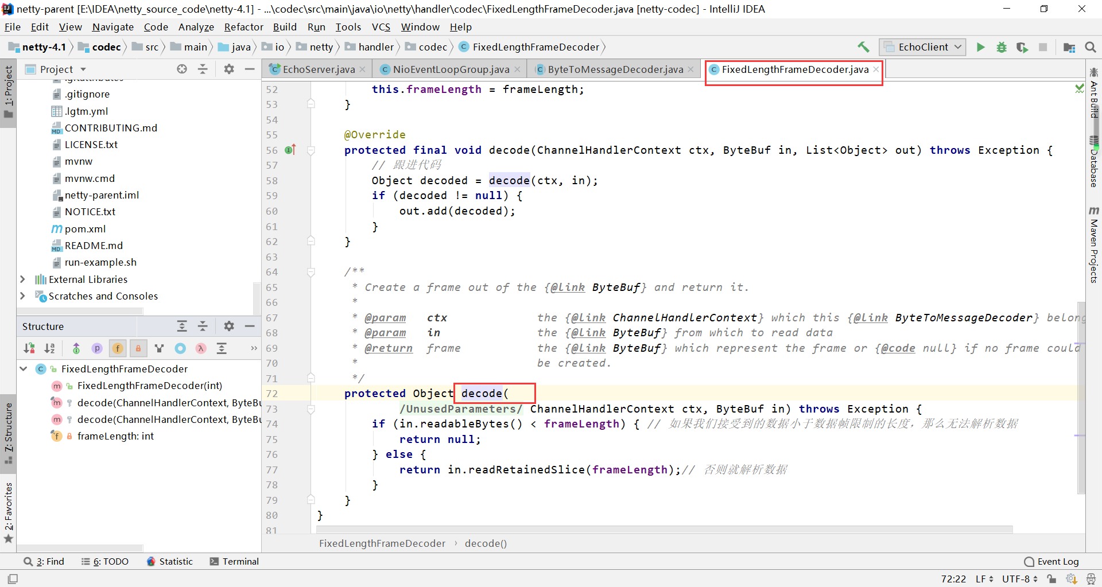Expand Scratches and Consoles node
The height and width of the screenshot is (587, 1102).
click(22, 296)
